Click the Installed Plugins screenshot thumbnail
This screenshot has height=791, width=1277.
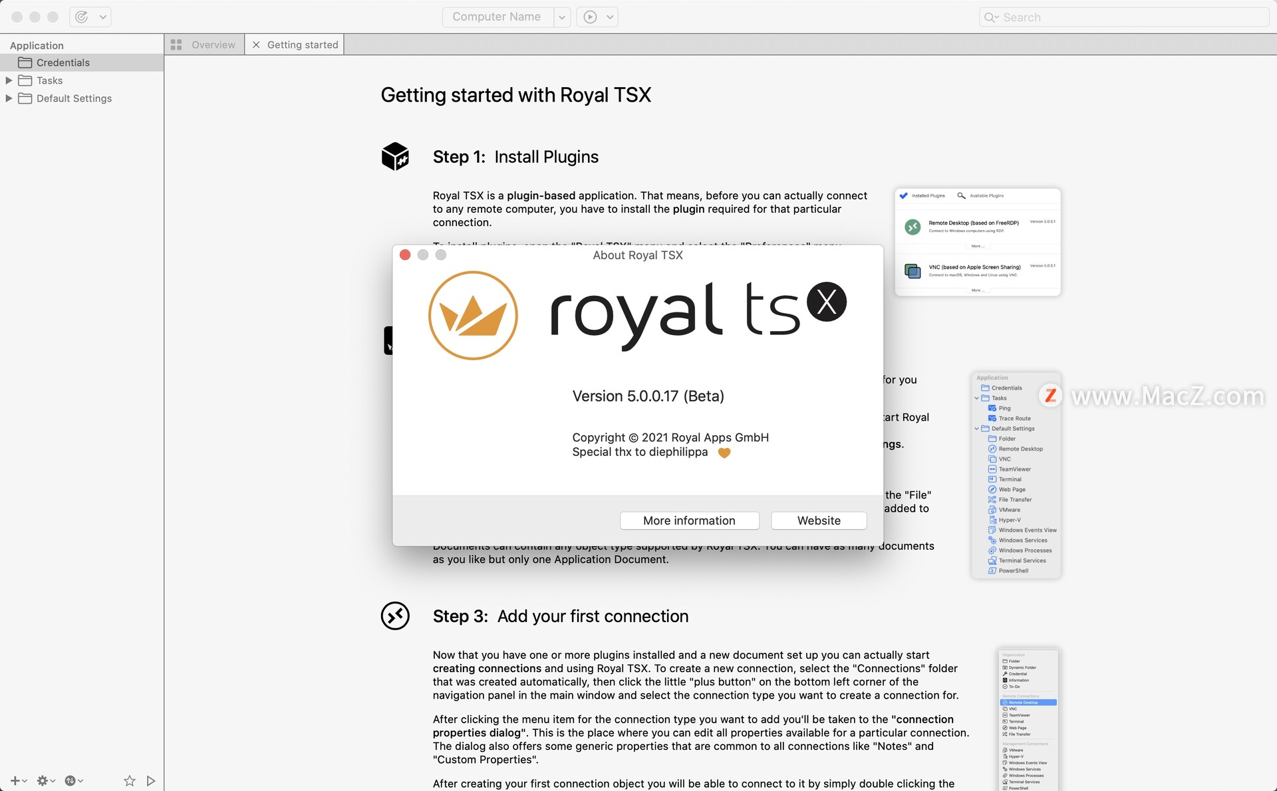[977, 242]
